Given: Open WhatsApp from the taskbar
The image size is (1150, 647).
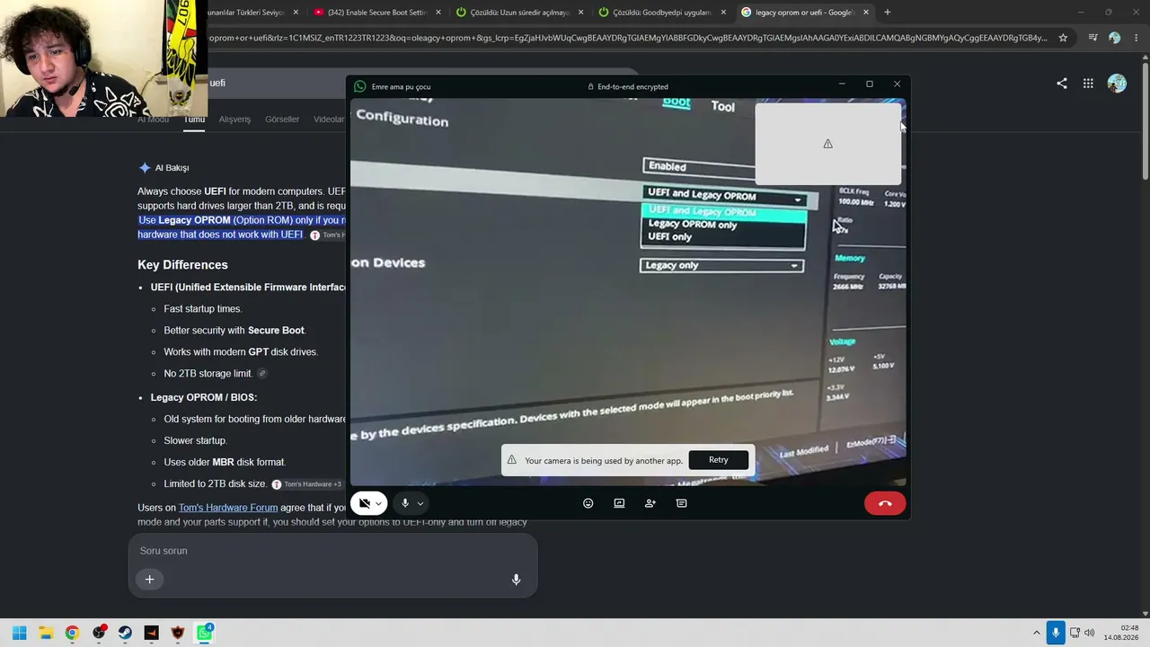Looking at the screenshot, I should pos(205,633).
